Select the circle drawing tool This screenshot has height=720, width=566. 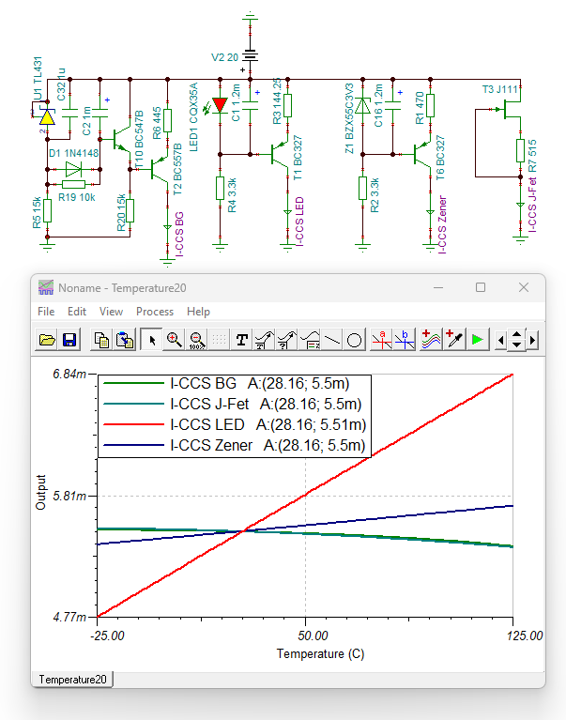pyautogui.click(x=355, y=340)
